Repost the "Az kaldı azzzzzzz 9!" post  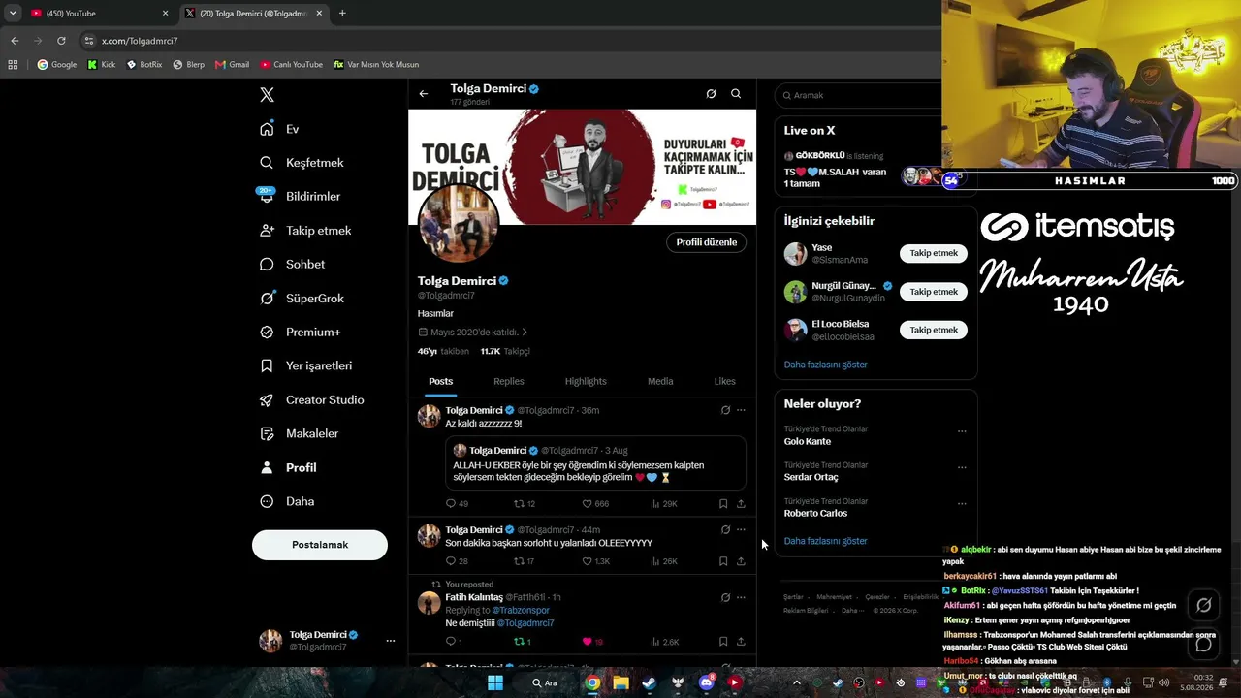click(524, 504)
